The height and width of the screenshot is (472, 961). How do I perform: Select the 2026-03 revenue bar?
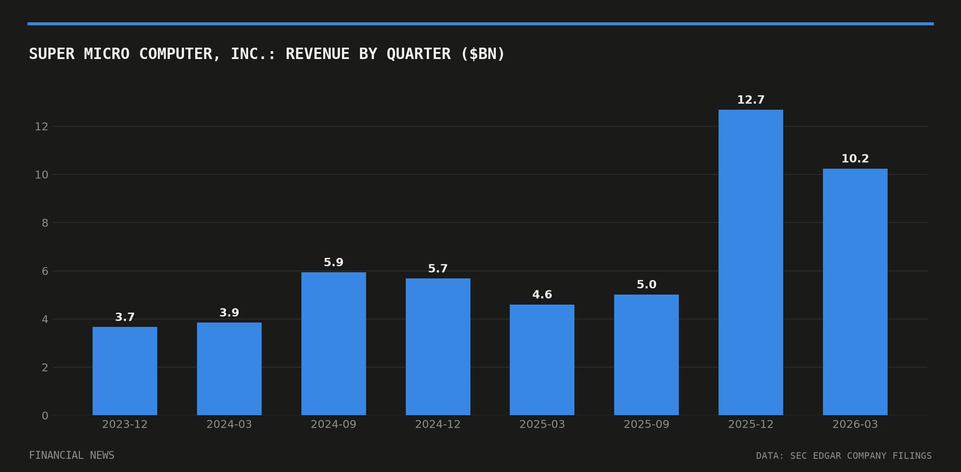click(x=855, y=292)
